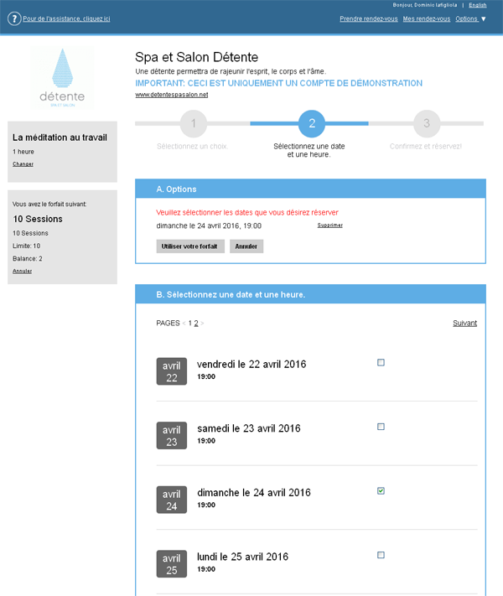The width and height of the screenshot is (503, 596).
Task: Select step 1 circle in progress bar
Action: click(x=194, y=124)
